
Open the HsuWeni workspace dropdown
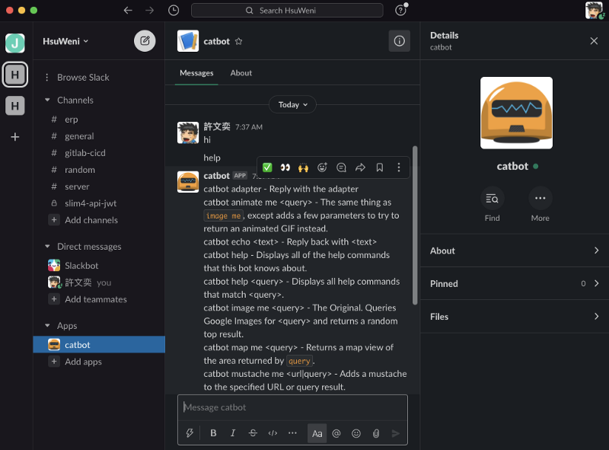tap(65, 41)
